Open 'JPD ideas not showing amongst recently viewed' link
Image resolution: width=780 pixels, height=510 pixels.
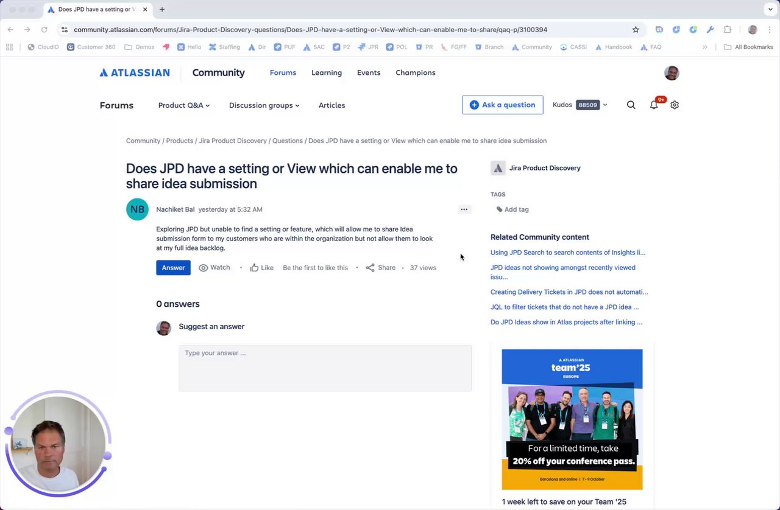[563, 272]
